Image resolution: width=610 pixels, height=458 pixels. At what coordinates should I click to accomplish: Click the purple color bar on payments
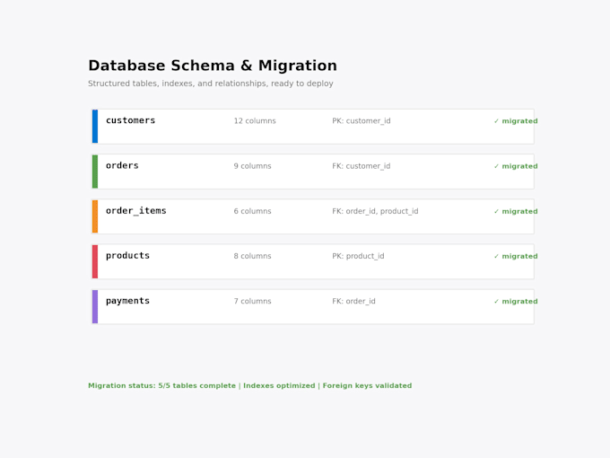(x=95, y=307)
